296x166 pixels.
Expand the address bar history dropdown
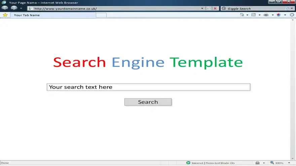tap(202, 8)
